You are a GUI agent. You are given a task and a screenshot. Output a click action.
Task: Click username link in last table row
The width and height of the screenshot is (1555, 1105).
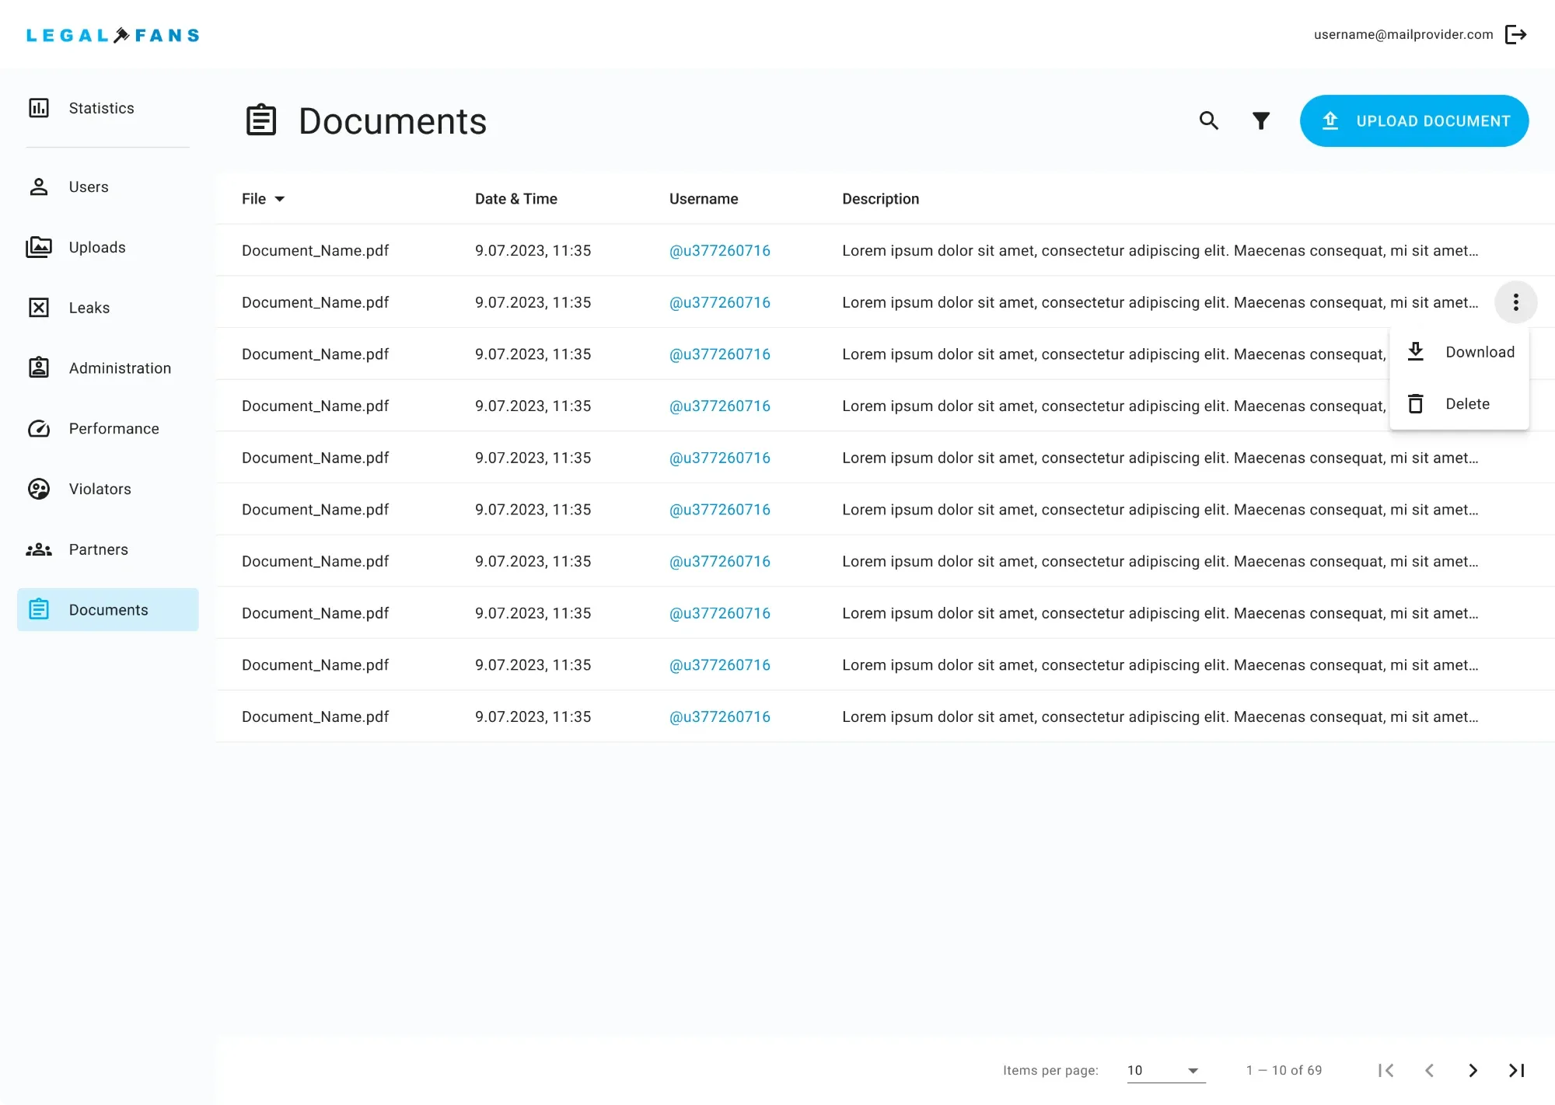[719, 716]
